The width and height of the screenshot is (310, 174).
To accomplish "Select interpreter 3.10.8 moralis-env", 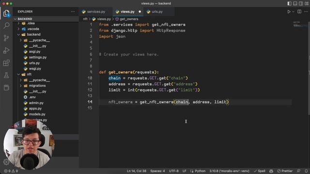I will coord(229,171).
